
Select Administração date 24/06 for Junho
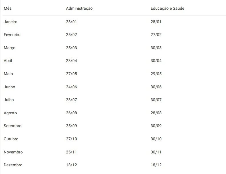point(71,87)
